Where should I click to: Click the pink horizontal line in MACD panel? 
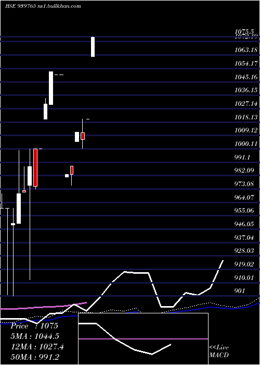(143, 339)
